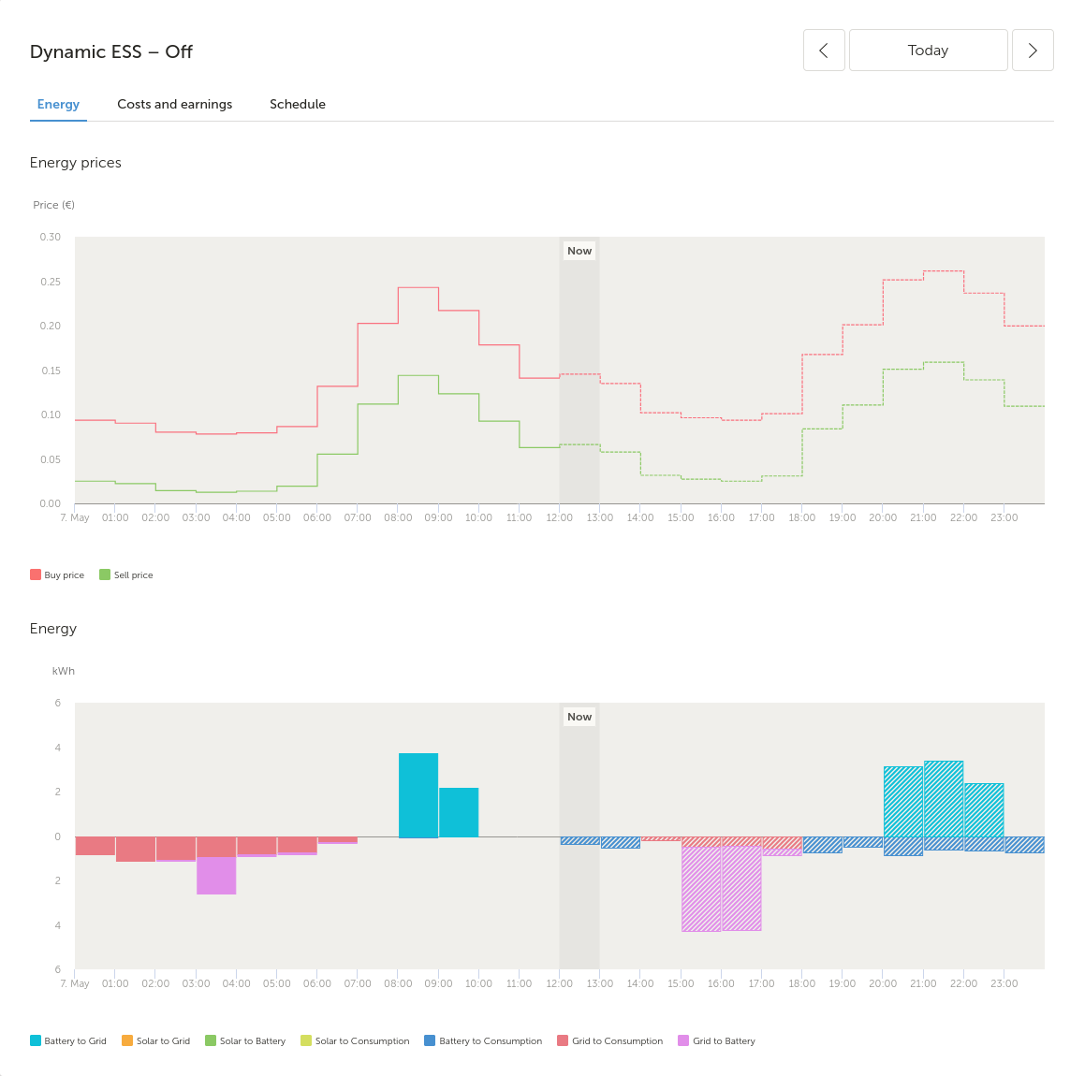
Task: Switch to the Energy tab
Action: (58, 104)
